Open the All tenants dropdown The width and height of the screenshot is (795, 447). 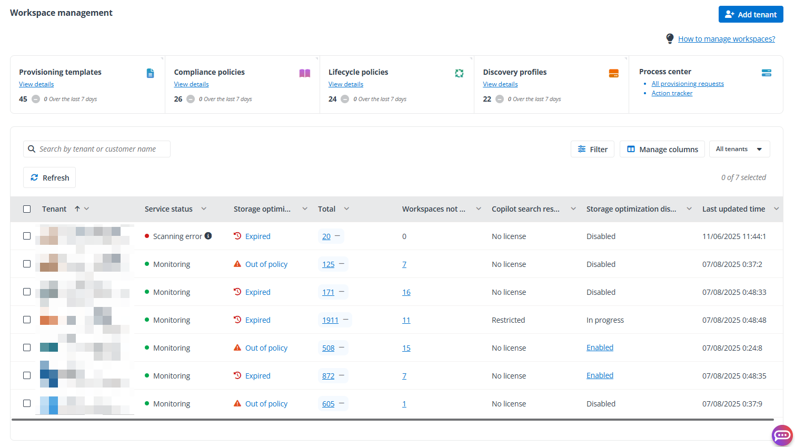tap(739, 149)
